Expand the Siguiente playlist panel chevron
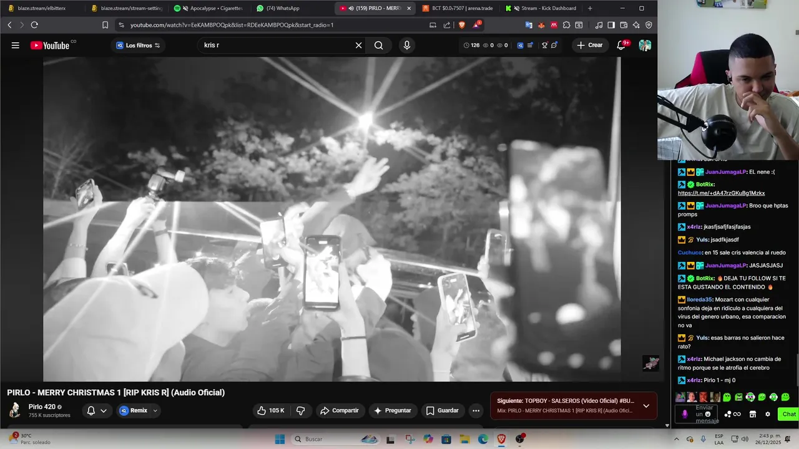 [646, 405]
